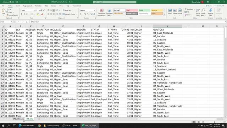This screenshot has height=128, width=227.
Task: Open the Clear eraser menu
Action: click(188, 15)
